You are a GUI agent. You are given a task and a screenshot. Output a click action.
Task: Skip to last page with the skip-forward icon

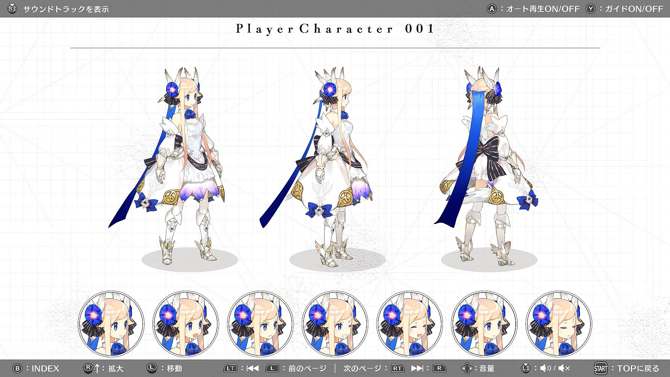[417, 368]
